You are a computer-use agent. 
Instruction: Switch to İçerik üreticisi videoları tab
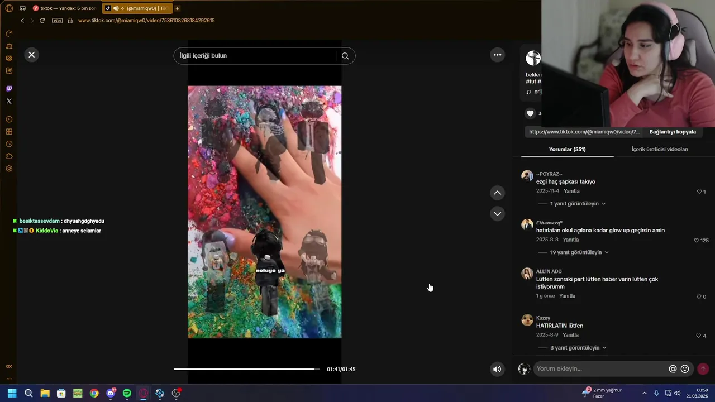pyautogui.click(x=660, y=149)
